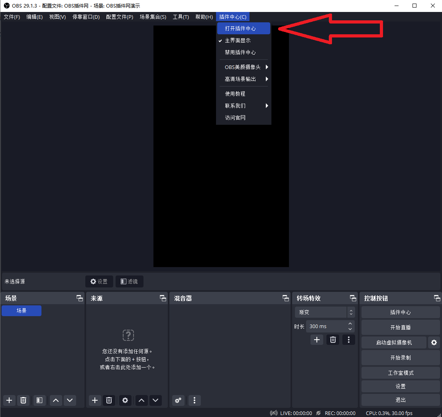Open the mixer options kebab menu icon

tap(194, 400)
